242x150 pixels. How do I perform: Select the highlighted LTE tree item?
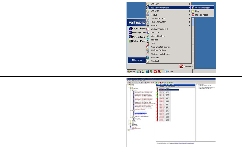coord(141,113)
